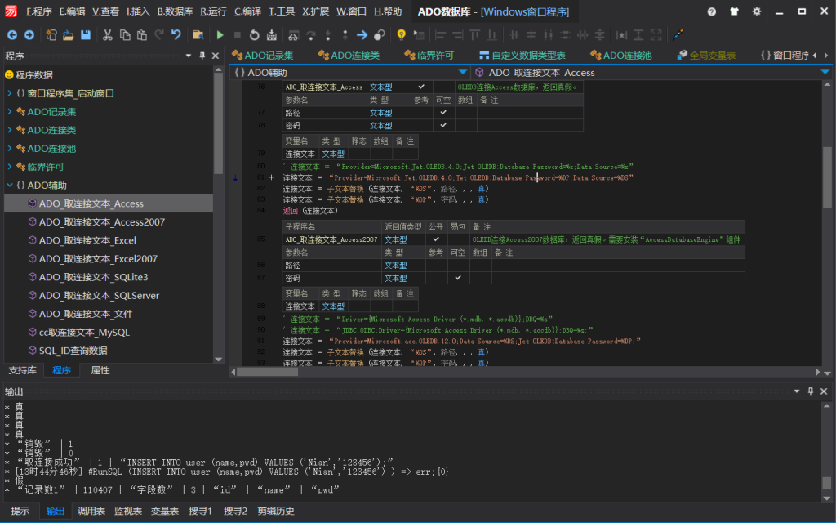The width and height of the screenshot is (836, 523).
Task: Collapse the ADO辅助 tree node
Action: [x=10, y=186]
